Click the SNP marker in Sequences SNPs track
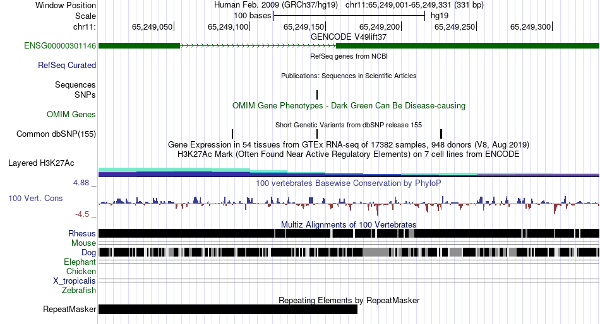 pos(317,95)
